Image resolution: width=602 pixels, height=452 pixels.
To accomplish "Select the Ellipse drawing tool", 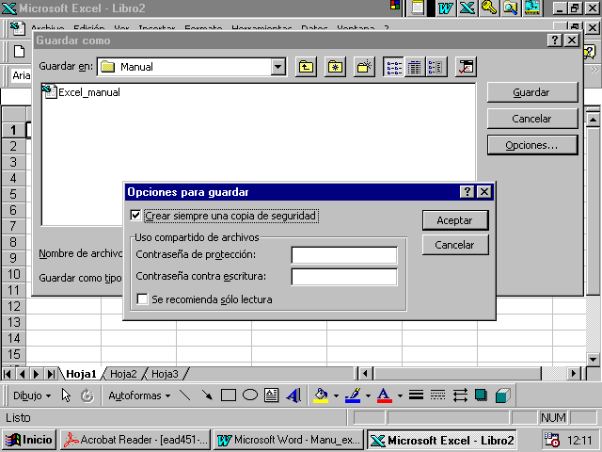I will tap(250, 395).
